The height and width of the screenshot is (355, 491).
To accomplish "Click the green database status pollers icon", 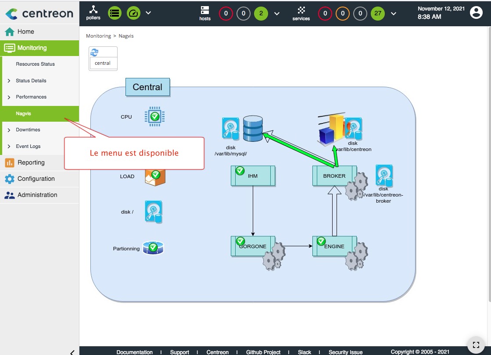I will tap(115, 13).
